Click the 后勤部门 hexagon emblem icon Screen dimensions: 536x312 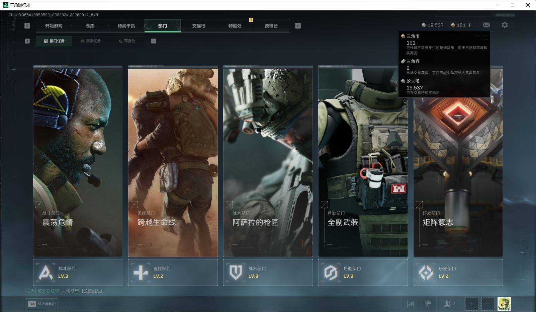tap(331, 272)
